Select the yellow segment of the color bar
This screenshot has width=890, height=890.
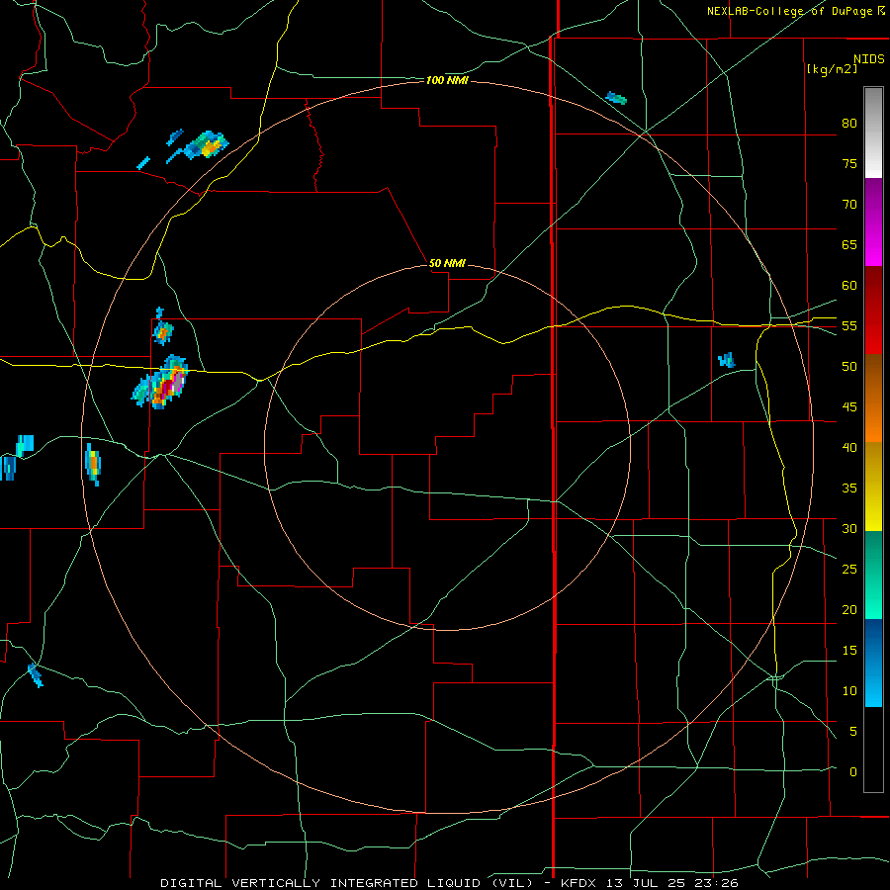click(x=873, y=487)
